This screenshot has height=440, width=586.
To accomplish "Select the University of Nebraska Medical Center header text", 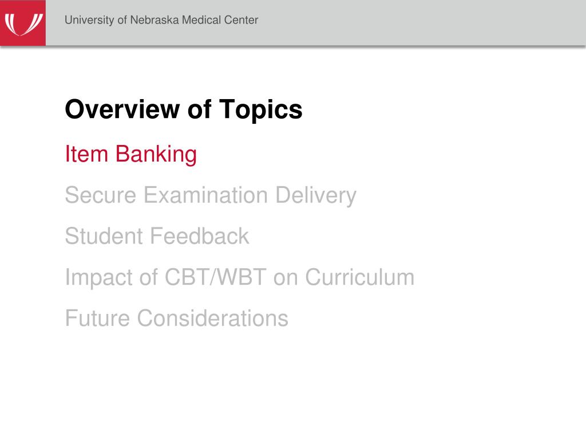I will click(x=161, y=20).
